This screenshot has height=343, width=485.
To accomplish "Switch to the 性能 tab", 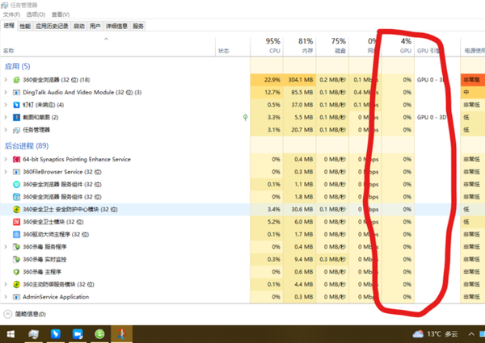I will tap(25, 27).
